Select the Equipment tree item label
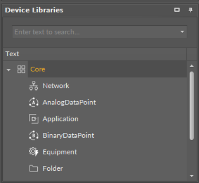The height and width of the screenshot is (183, 199). (60, 152)
